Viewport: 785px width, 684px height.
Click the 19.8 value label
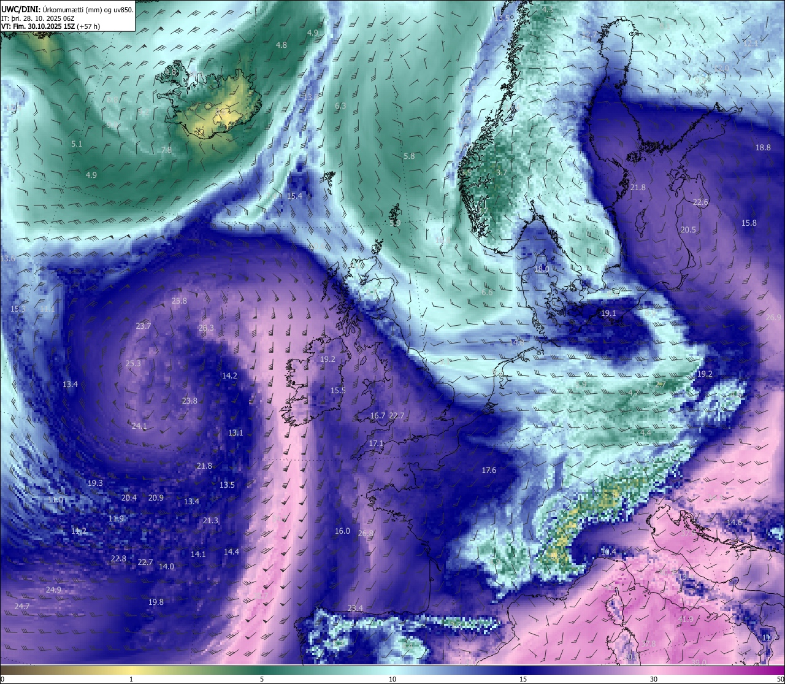[x=156, y=602]
